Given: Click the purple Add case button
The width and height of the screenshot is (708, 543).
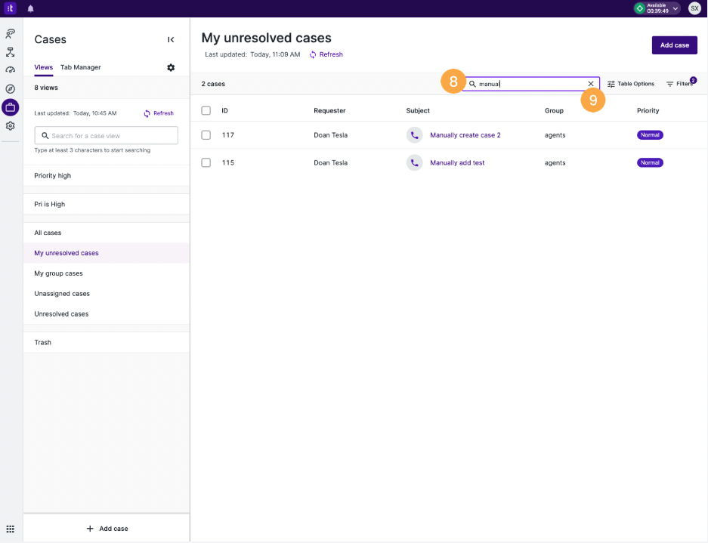Looking at the screenshot, I should click(x=675, y=45).
